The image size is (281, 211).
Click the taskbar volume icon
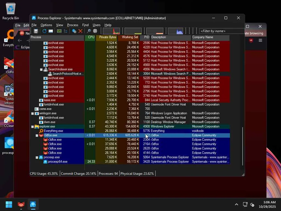coord(252,204)
